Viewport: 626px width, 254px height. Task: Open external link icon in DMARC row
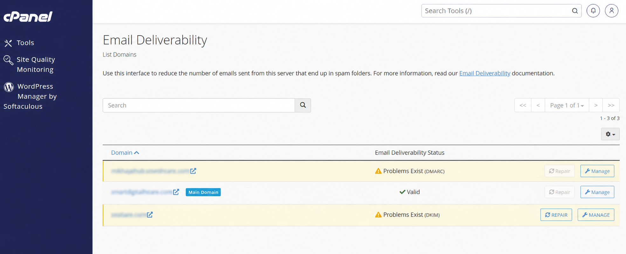tap(193, 171)
